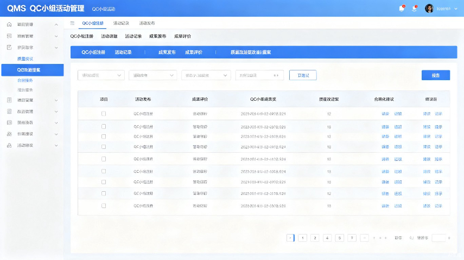Open the third filter dropdown above the table
This screenshot has height=260, width=464.
click(206, 75)
